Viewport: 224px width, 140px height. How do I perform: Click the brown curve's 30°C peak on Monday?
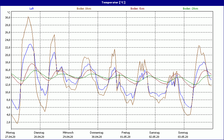(x=28, y=17)
